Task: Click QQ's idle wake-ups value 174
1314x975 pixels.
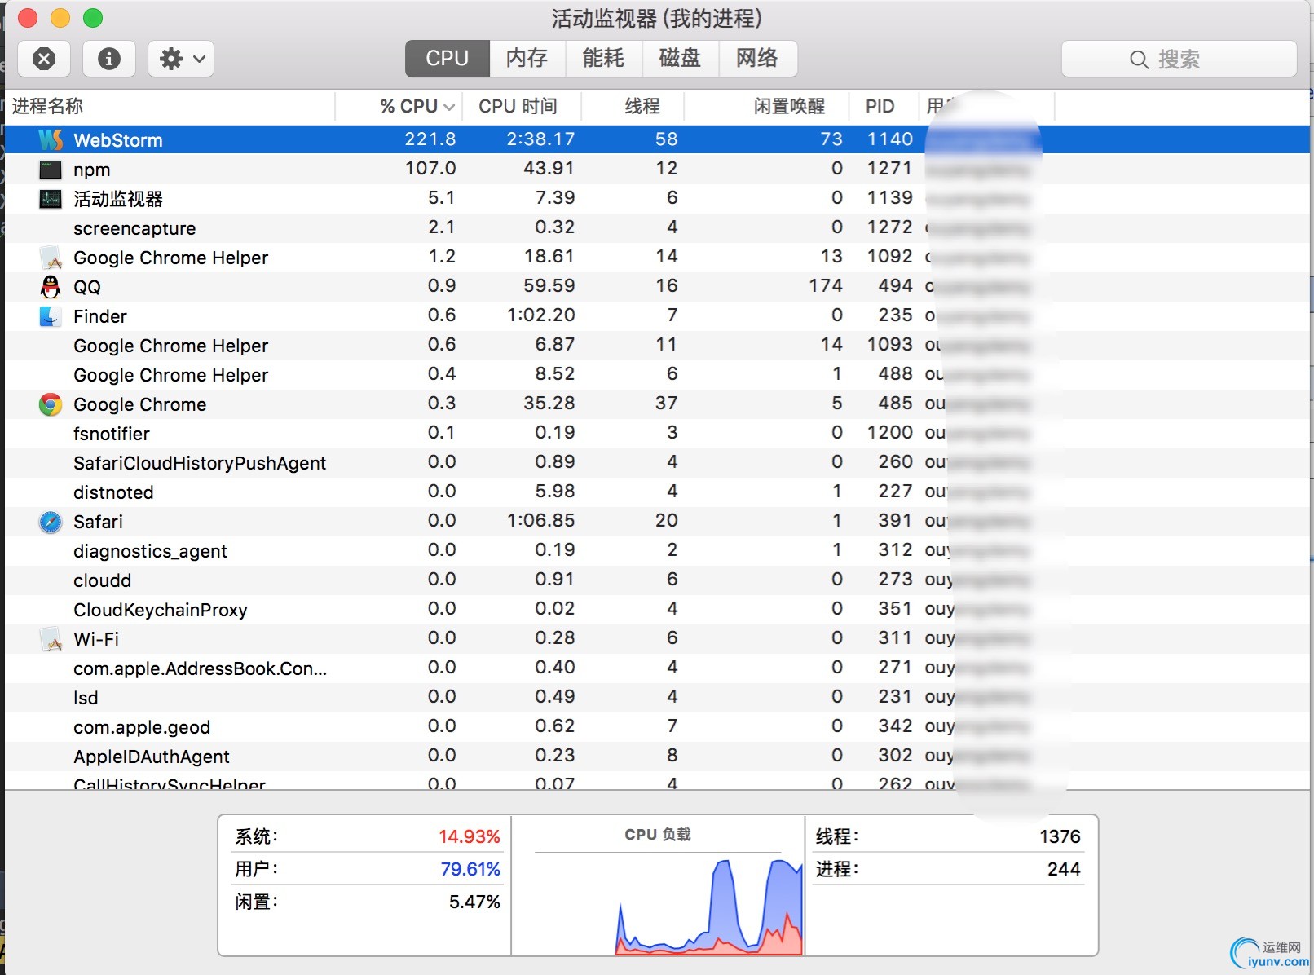Action: (x=826, y=286)
